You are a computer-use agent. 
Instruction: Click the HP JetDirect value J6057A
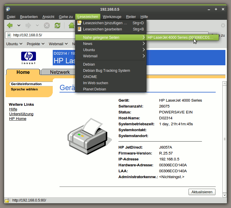[x=166, y=147]
